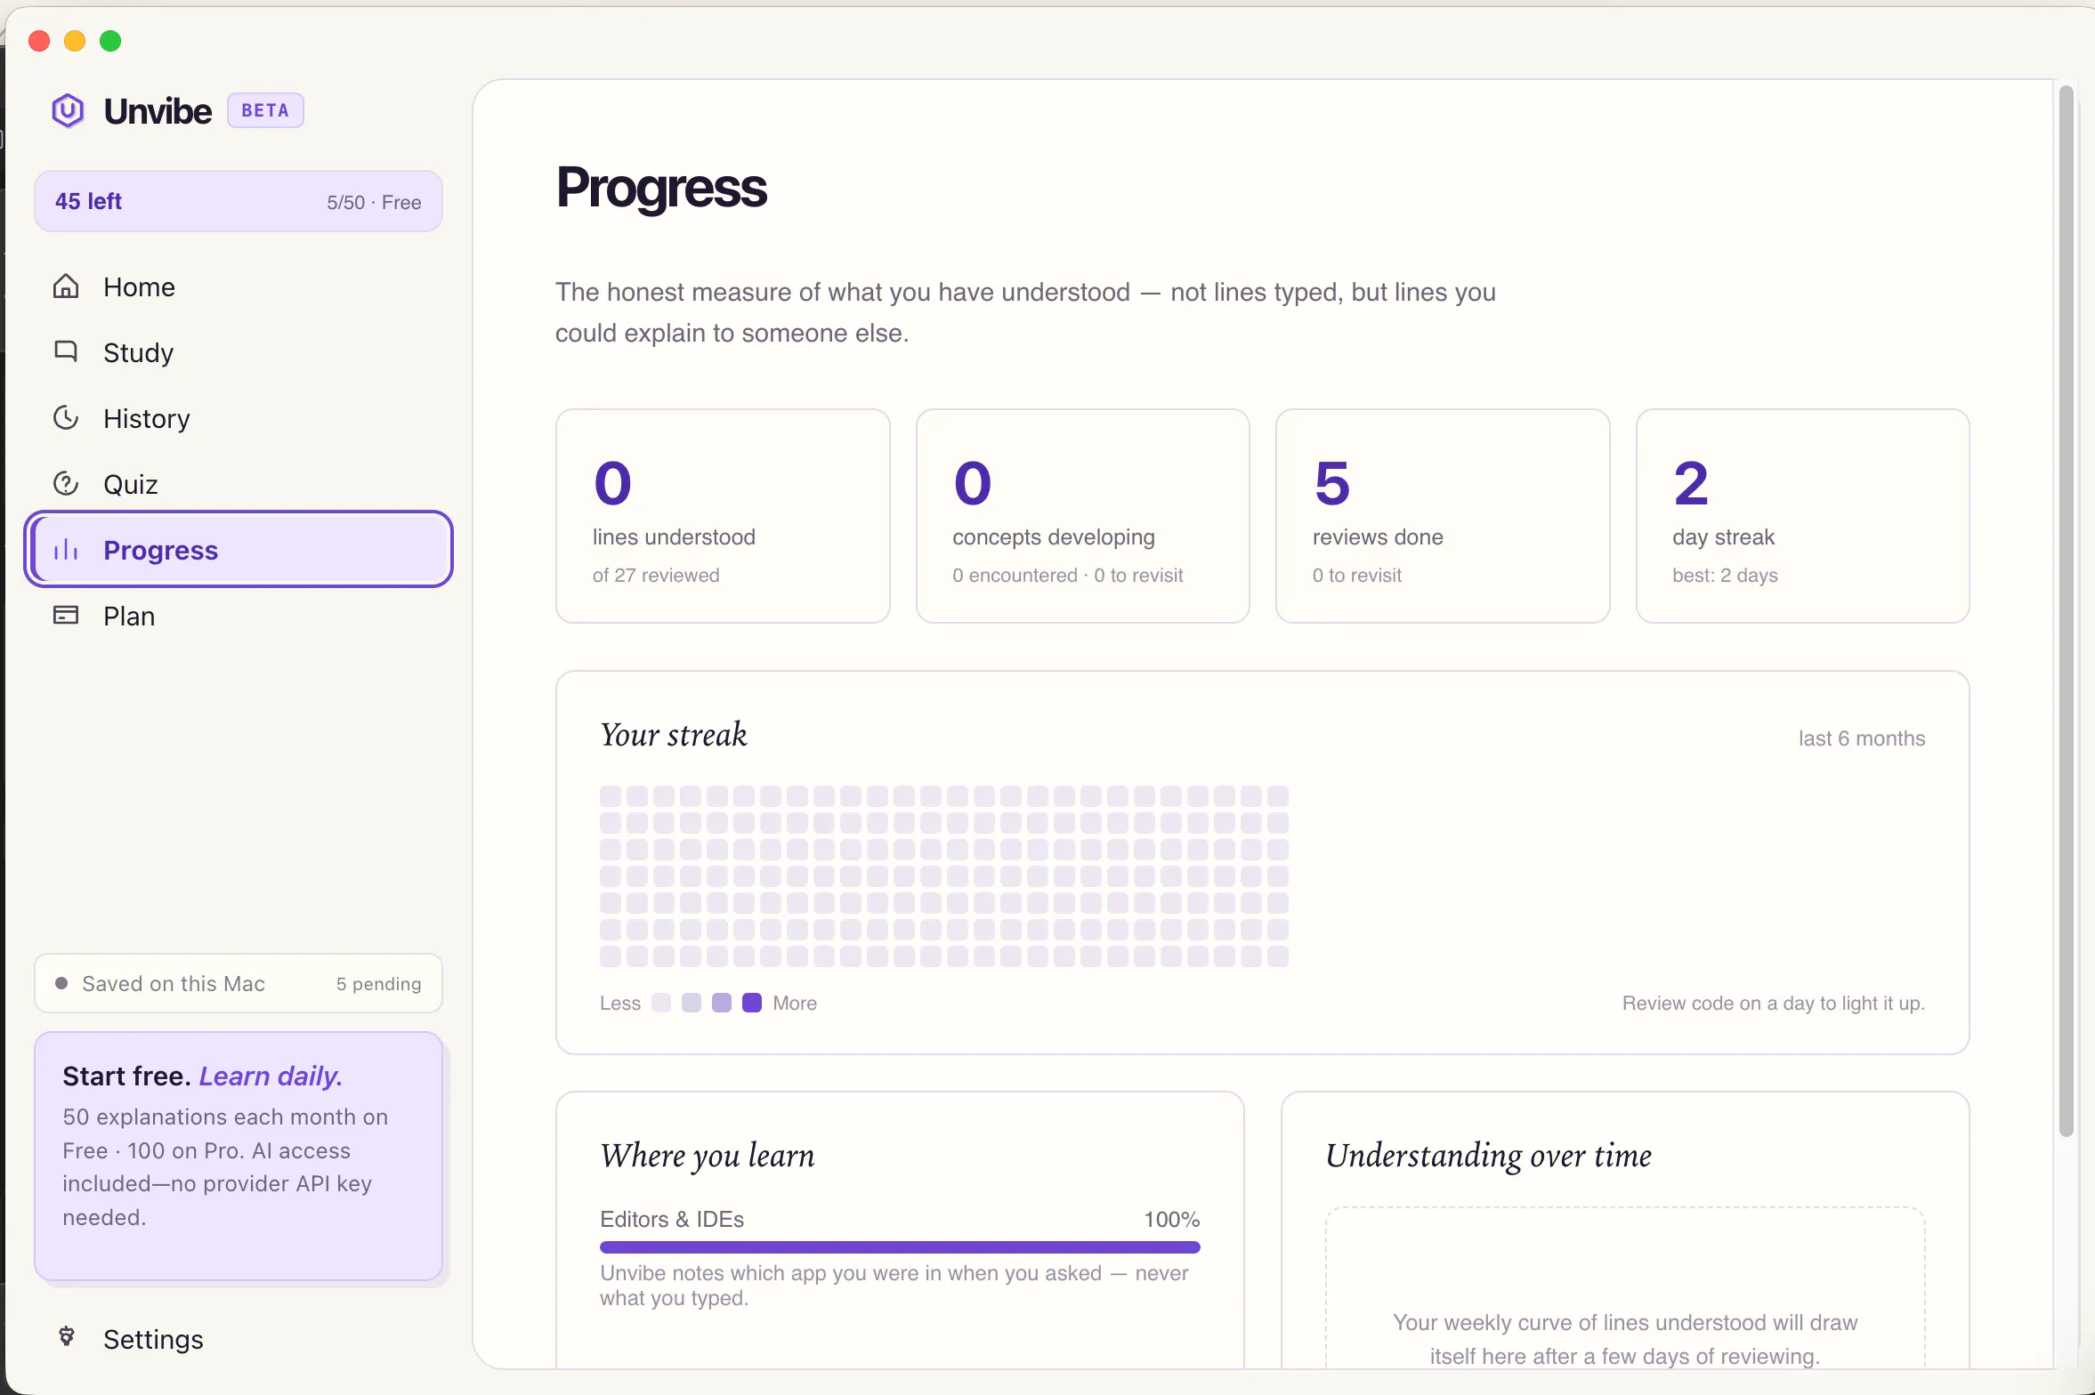Click the Saved on this Mac status box
Screen dimensions: 2095x1395
coord(239,983)
